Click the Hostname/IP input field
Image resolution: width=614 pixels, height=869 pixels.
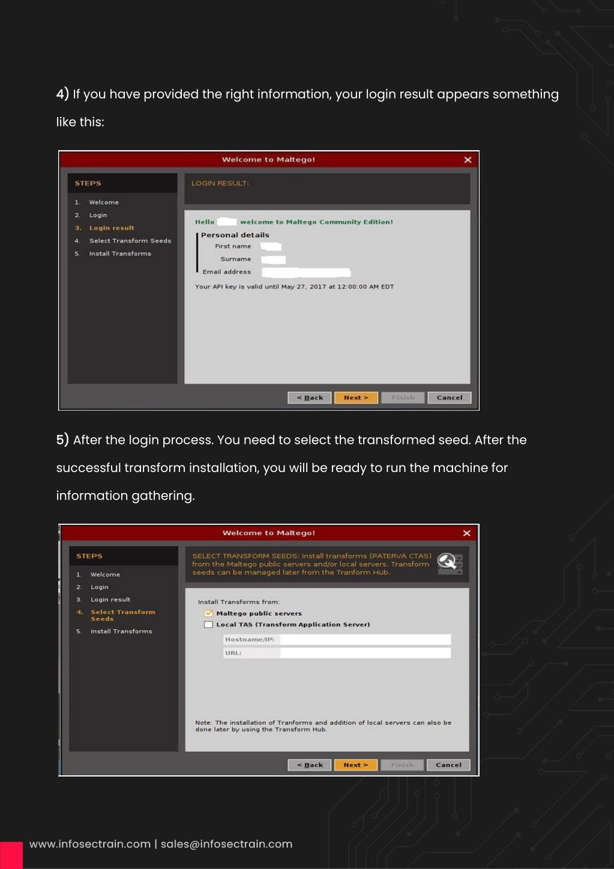pyautogui.click(x=365, y=640)
